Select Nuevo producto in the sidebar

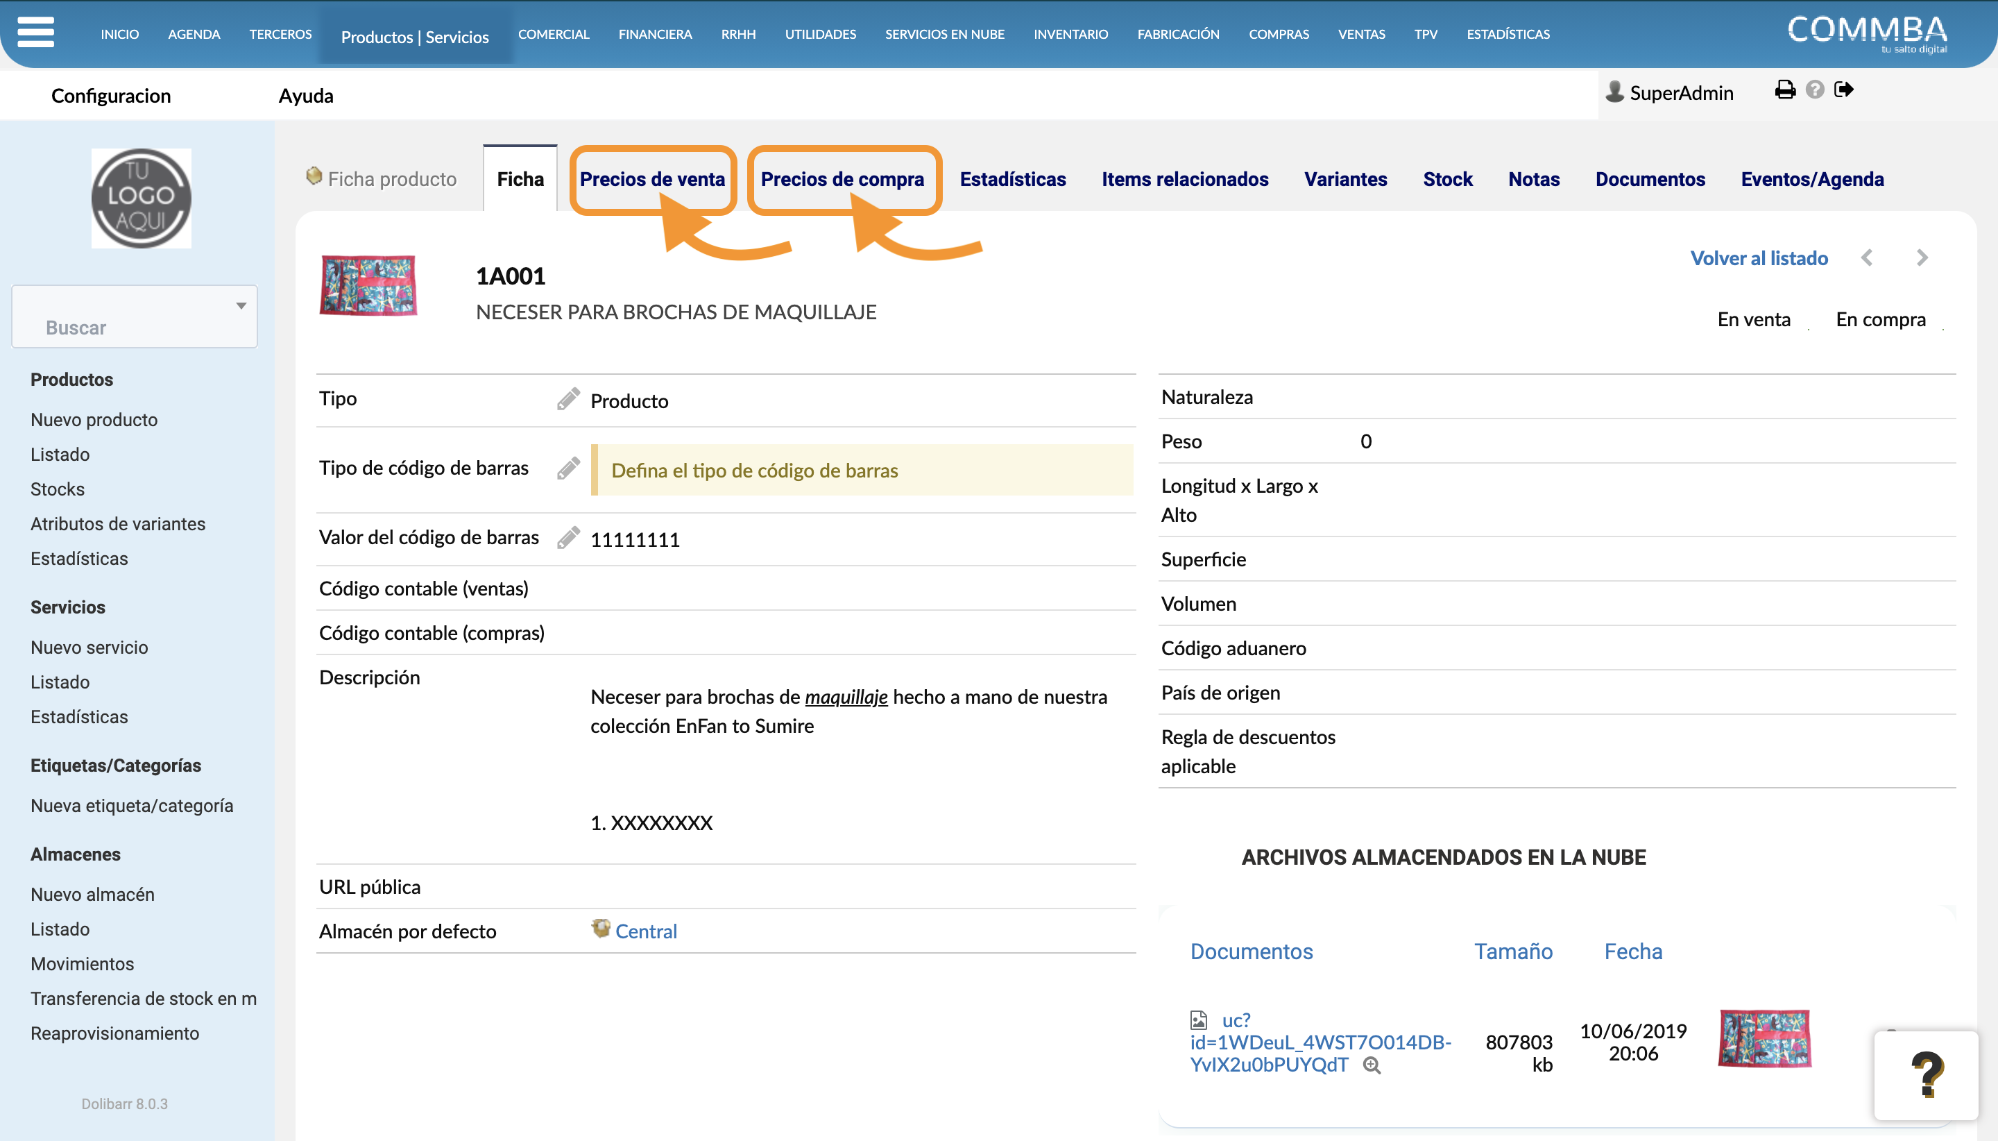click(94, 420)
